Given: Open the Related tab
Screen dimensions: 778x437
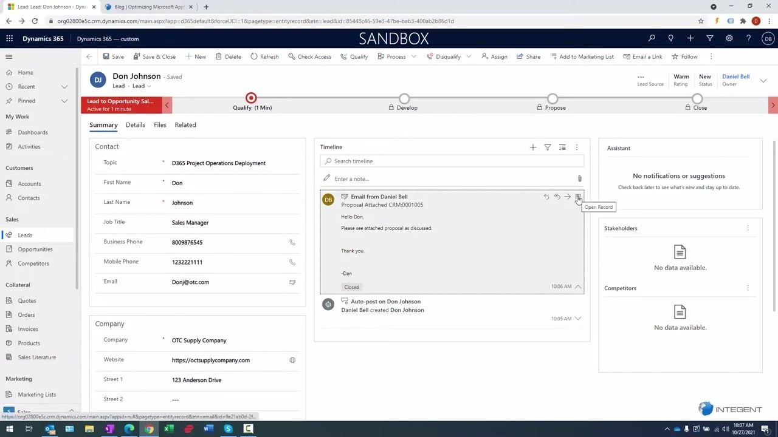Looking at the screenshot, I should point(185,125).
